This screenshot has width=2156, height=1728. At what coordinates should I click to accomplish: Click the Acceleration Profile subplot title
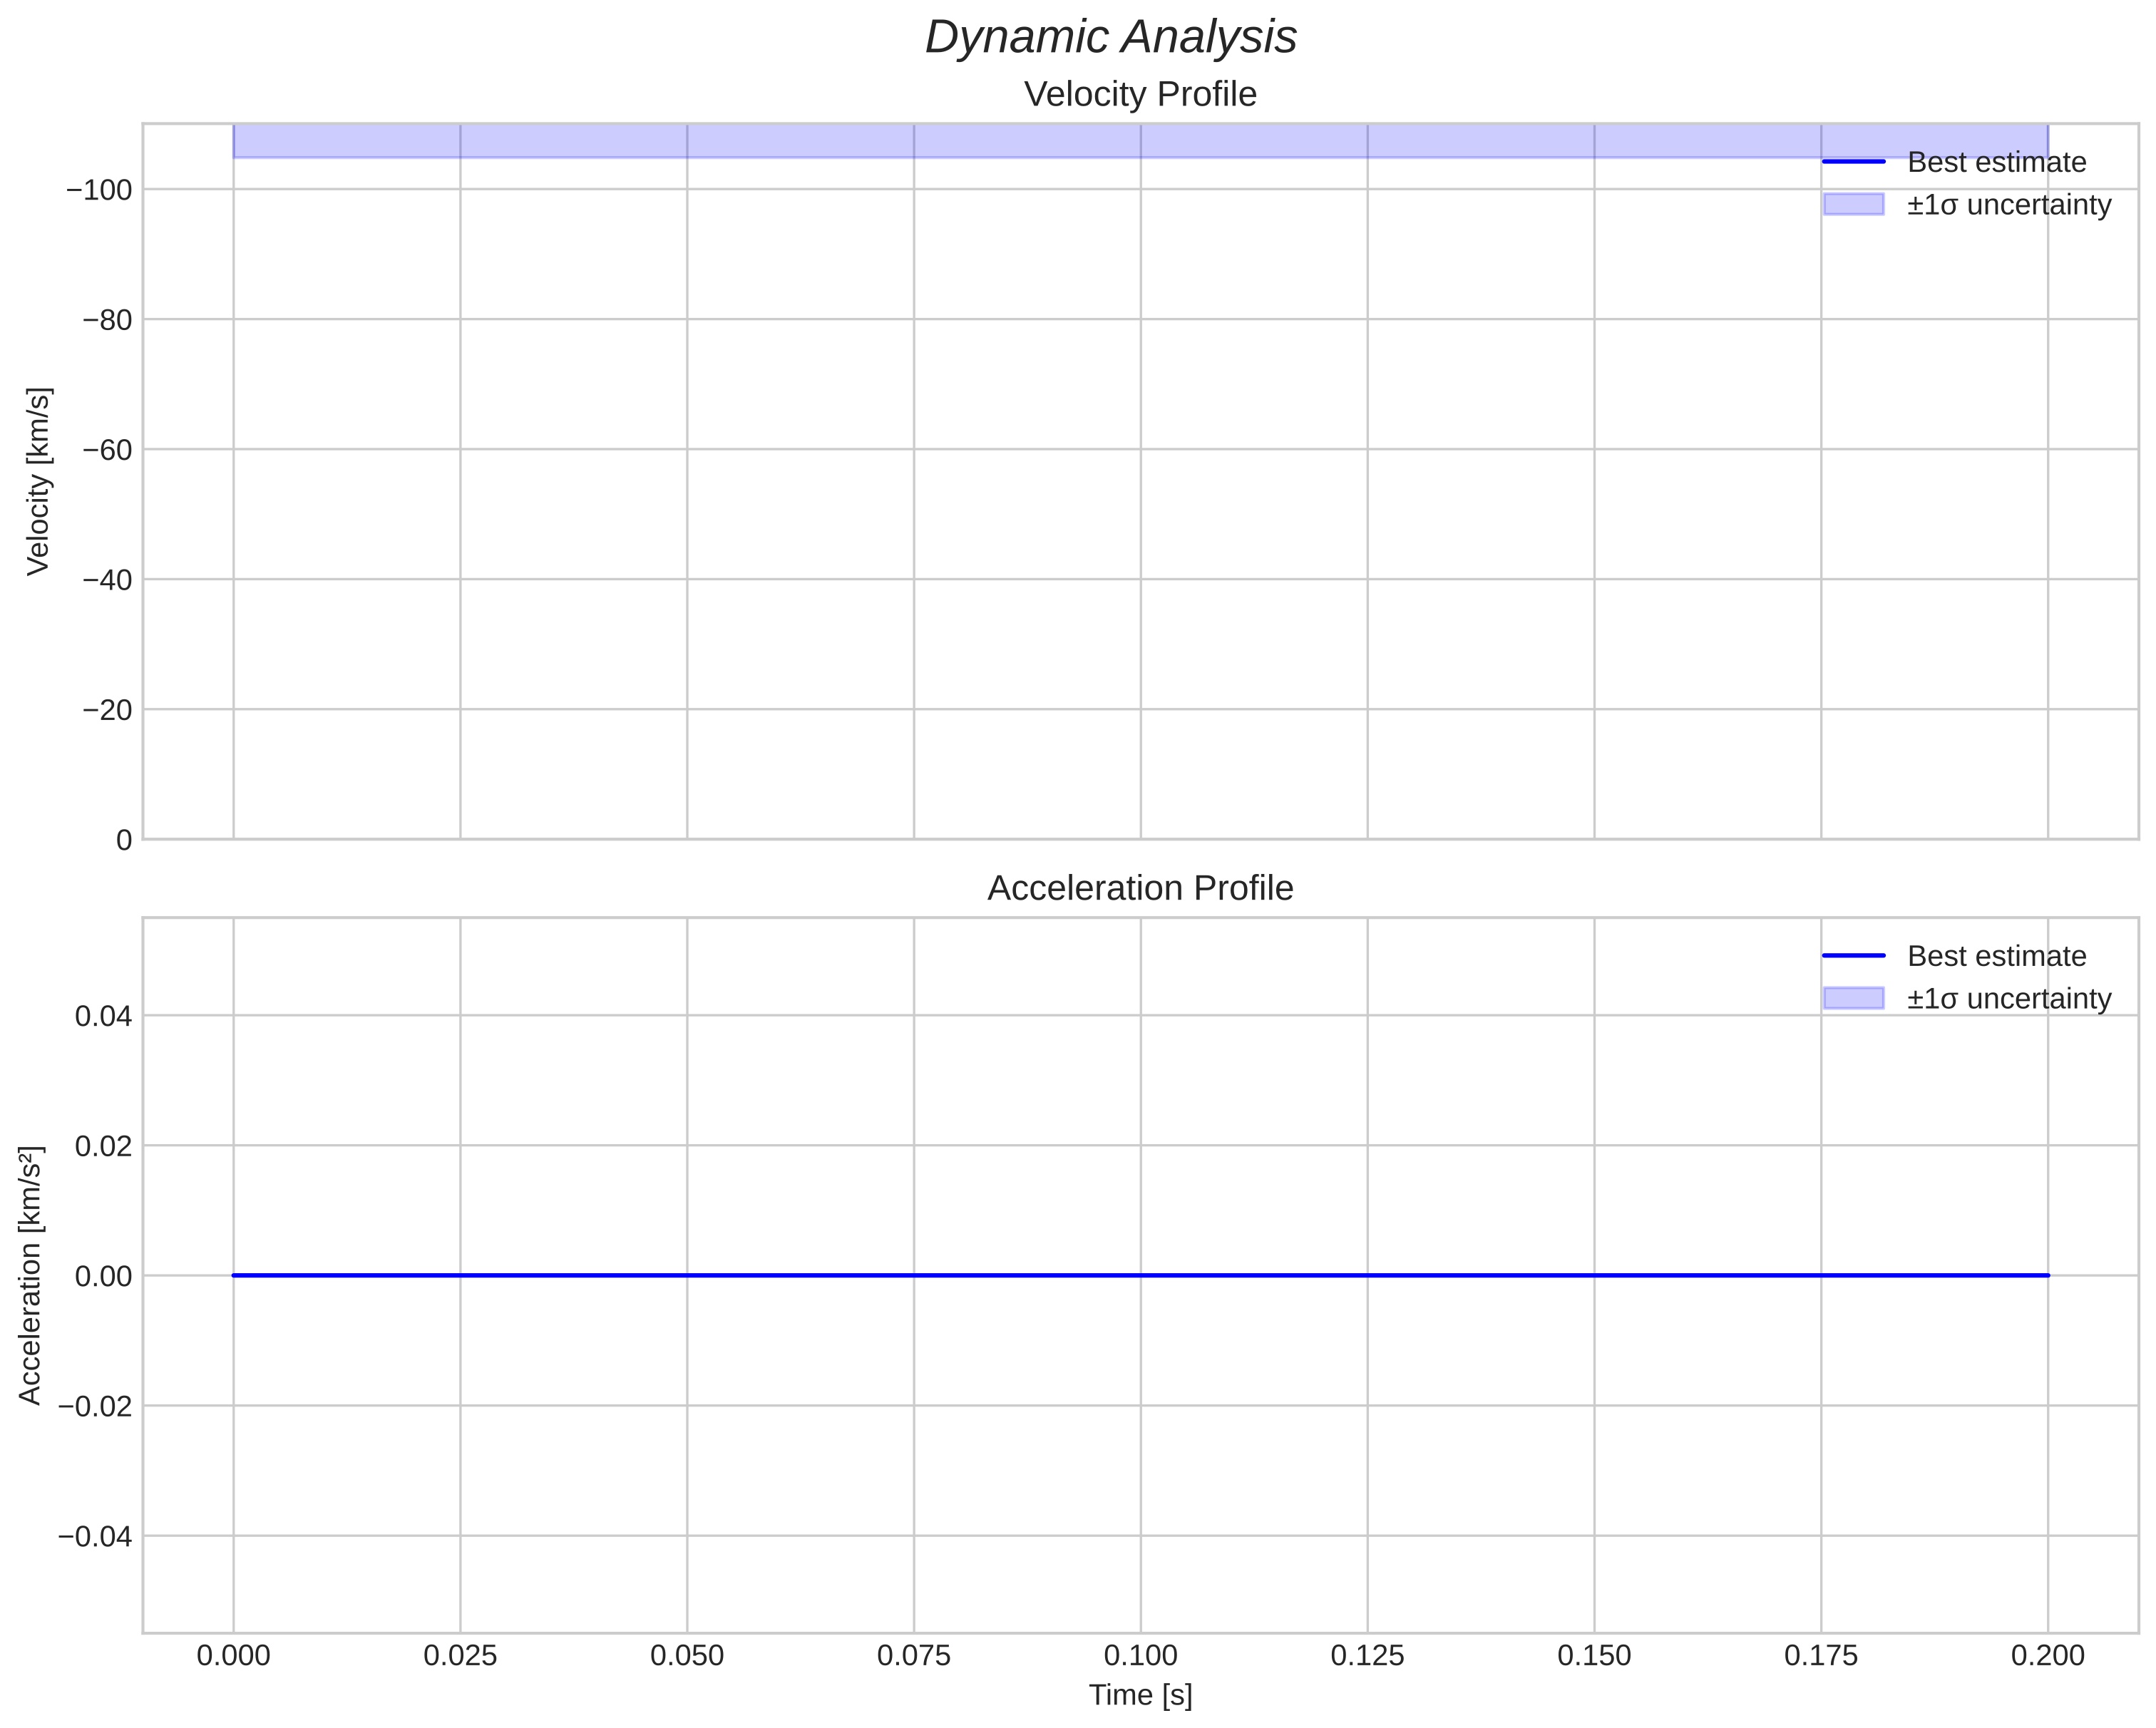point(1140,888)
